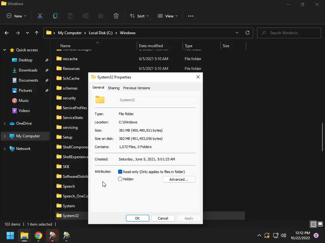Open Documents in Quick access
The image size is (325, 243).
click(28, 80)
